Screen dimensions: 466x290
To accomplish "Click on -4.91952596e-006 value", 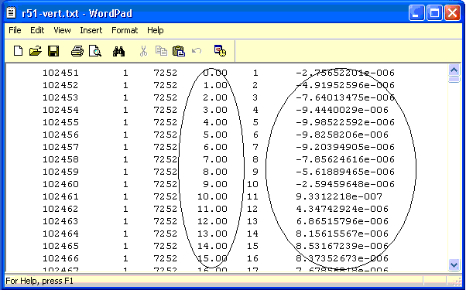I will [345, 85].
